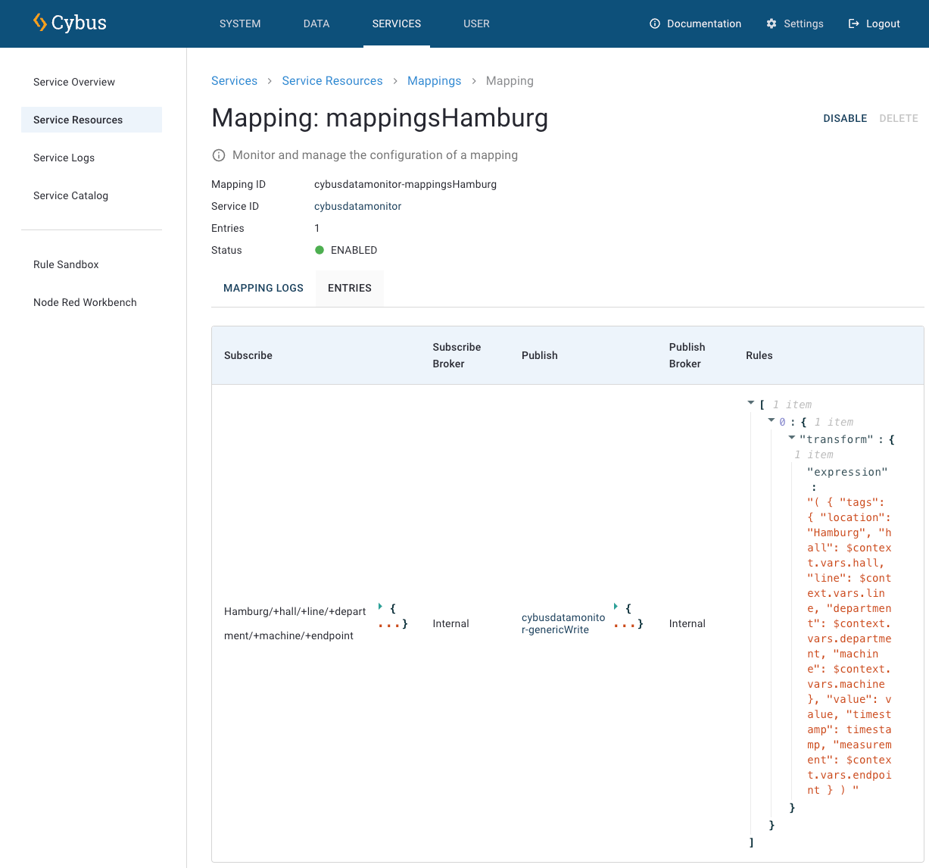929x868 pixels.
Task: Open Rule Sandbox from the sidebar
Action: 66,264
